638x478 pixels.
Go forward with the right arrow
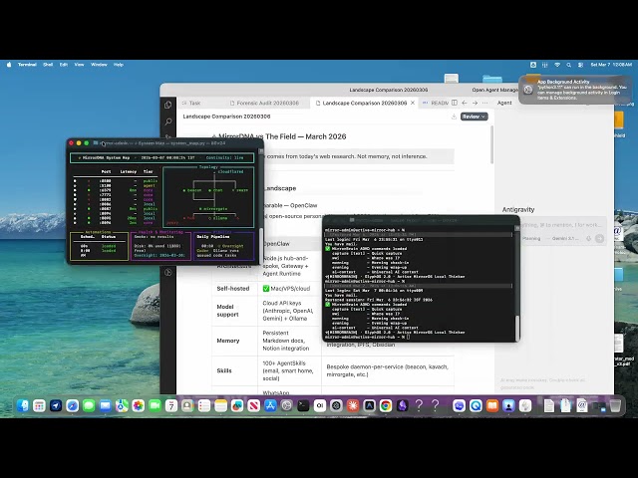coord(475,103)
